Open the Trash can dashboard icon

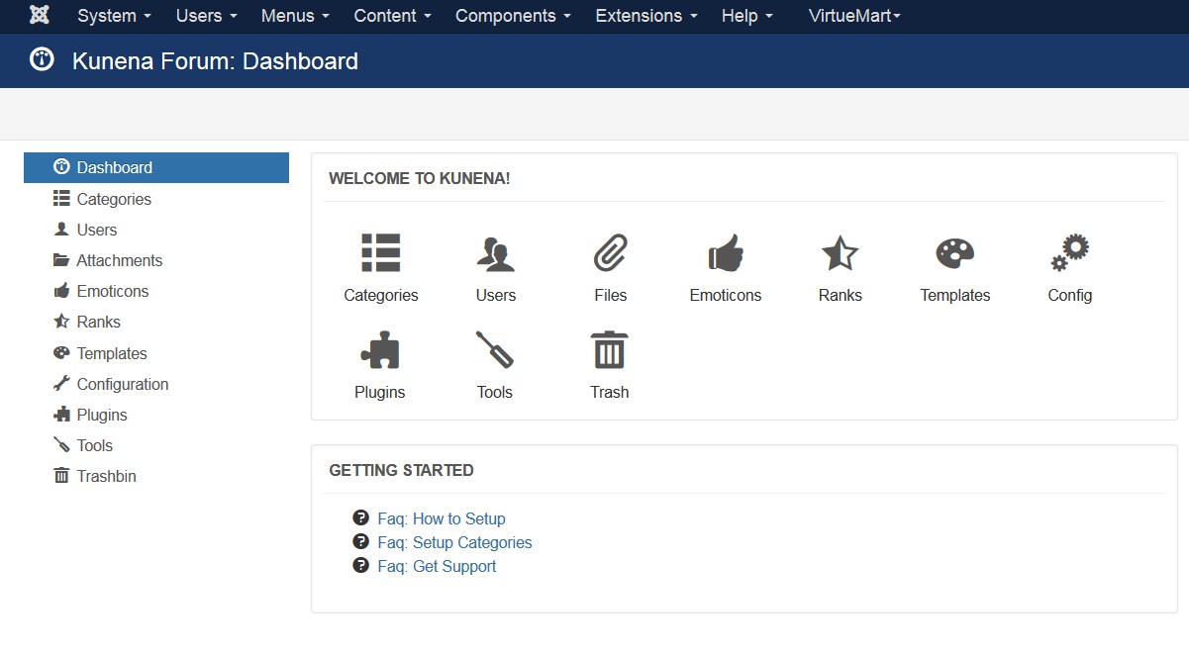click(x=610, y=349)
